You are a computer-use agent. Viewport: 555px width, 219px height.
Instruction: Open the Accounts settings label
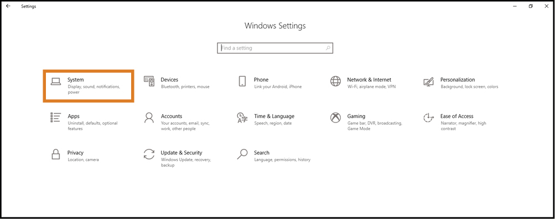coord(172,116)
